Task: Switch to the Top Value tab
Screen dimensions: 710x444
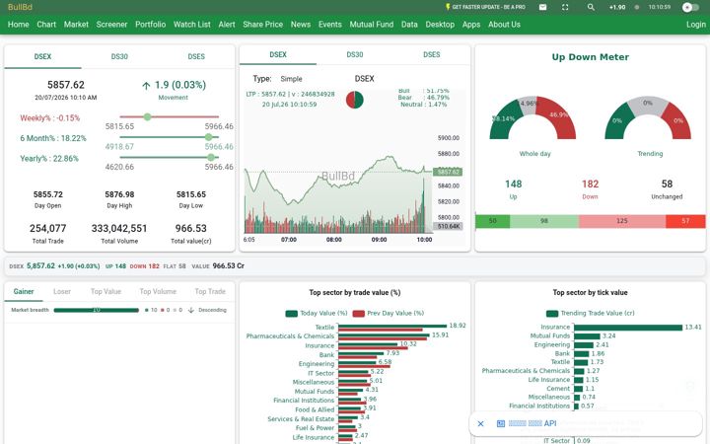Action: 106,291
